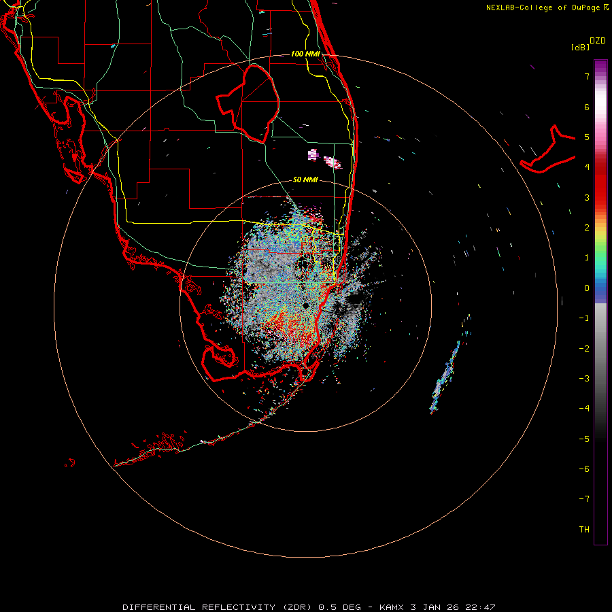This screenshot has height=612, width=612.
Task: Click the color scale value -1
Action: (584, 318)
